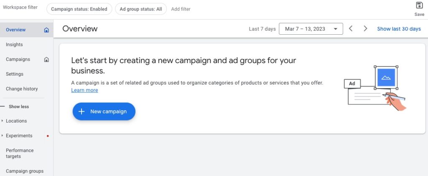The width and height of the screenshot is (428, 176).
Task: Expand the Experiments section arrow
Action: tap(2, 135)
